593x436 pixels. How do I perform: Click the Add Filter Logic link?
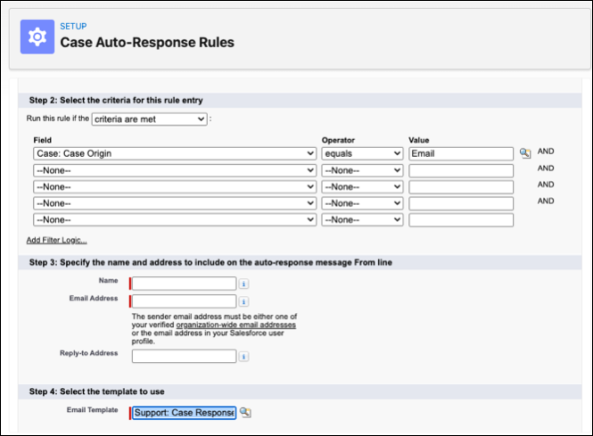click(57, 240)
